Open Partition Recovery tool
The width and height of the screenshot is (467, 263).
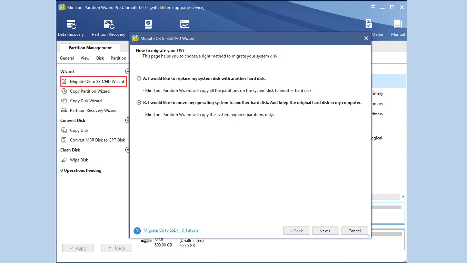pyautogui.click(x=109, y=28)
